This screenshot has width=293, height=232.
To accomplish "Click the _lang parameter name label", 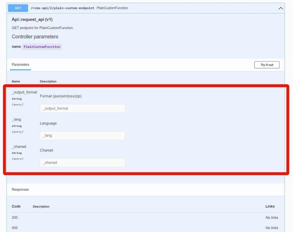I will (17, 119).
